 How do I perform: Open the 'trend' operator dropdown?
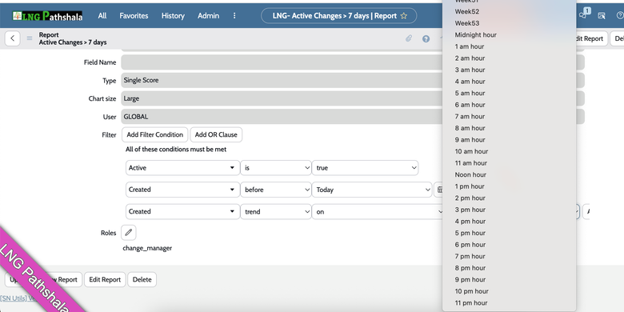point(276,212)
